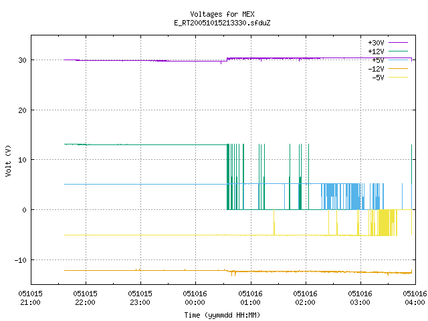Click the y-axis tick label -10
Screen dimensions: 428x321
[x=21, y=260]
